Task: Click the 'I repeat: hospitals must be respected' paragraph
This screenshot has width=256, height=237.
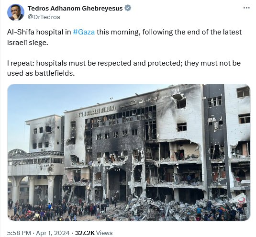Action: (x=124, y=68)
